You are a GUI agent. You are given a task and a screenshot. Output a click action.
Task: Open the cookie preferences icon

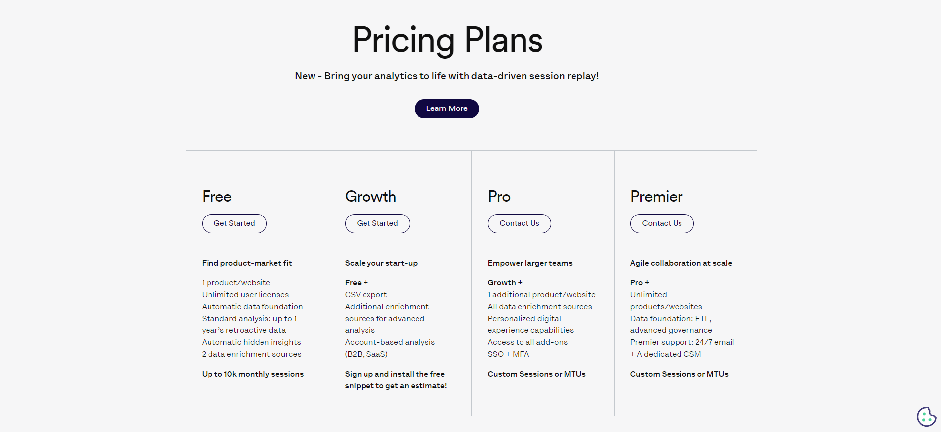point(926,416)
